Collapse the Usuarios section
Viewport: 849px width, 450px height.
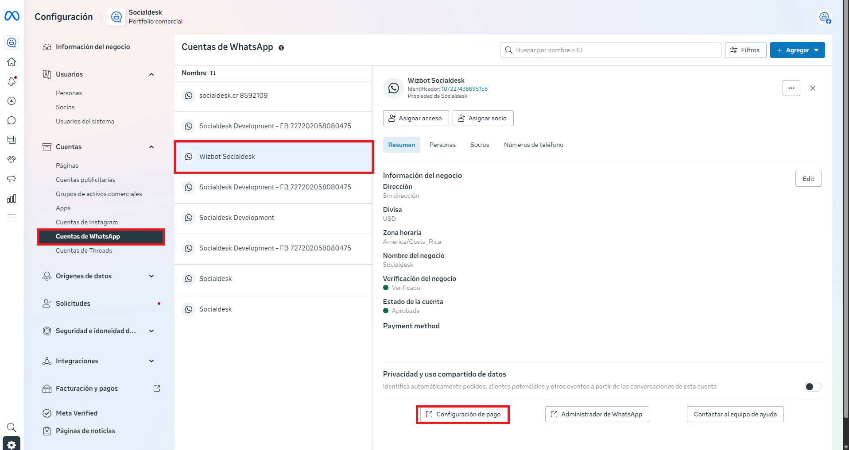(151, 74)
